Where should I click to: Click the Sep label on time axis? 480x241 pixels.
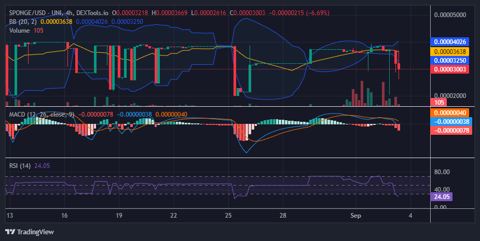(x=355, y=216)
